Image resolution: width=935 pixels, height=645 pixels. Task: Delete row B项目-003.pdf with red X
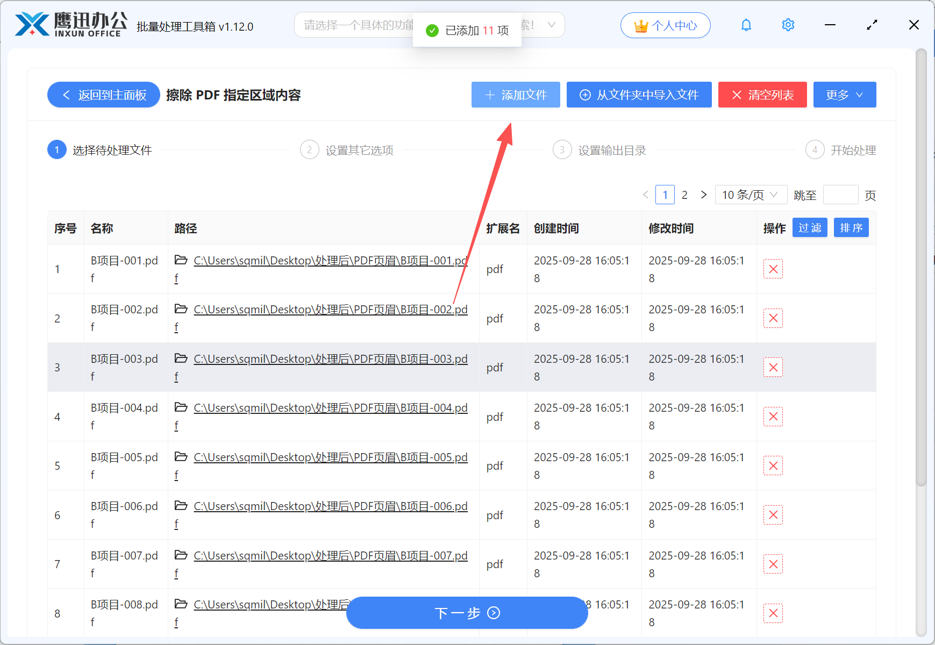[x=773, y=367]
